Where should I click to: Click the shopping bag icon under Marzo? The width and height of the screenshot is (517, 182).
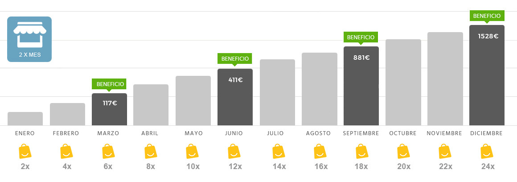[108, 151]
